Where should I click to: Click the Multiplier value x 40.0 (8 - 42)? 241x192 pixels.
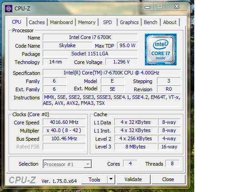64,130
